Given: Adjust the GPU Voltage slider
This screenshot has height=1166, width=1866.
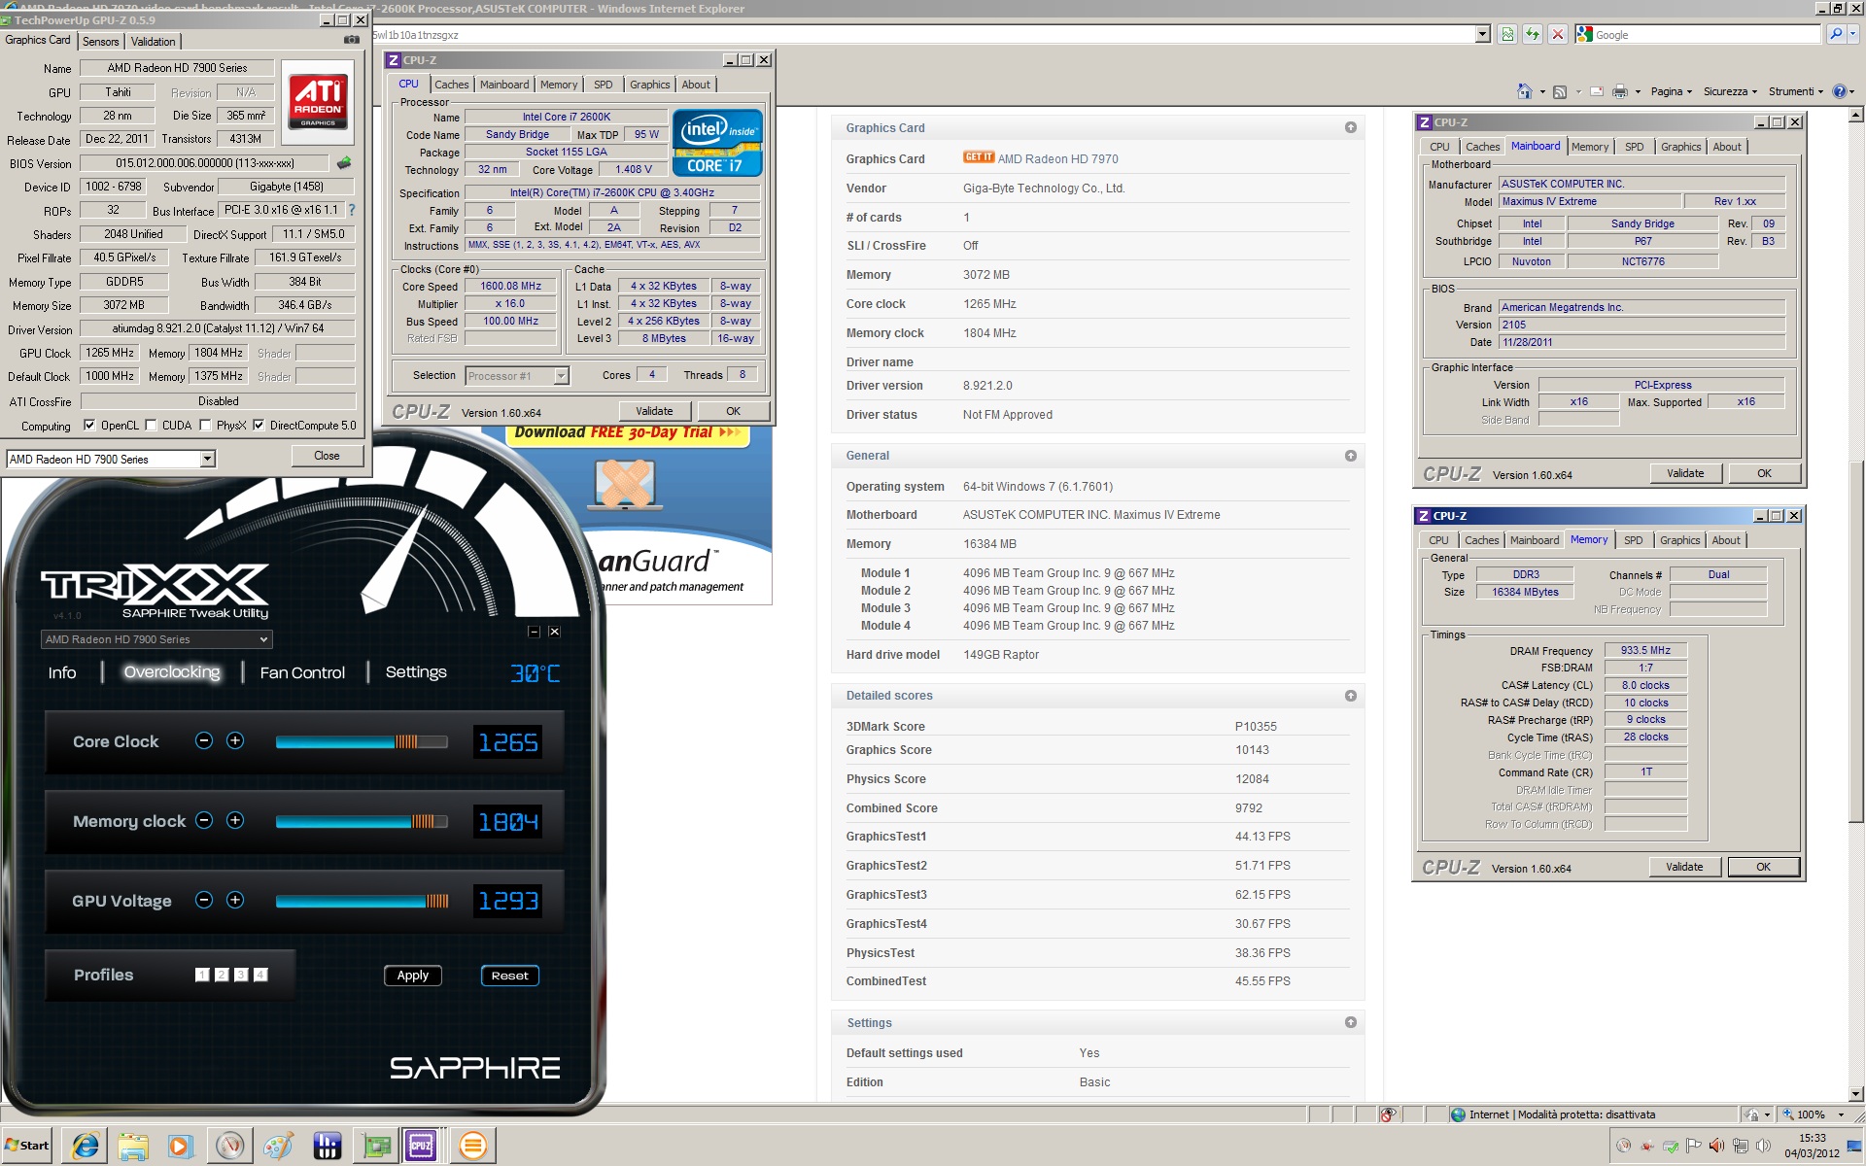Looking at the screenshot, I should point(361,901).
